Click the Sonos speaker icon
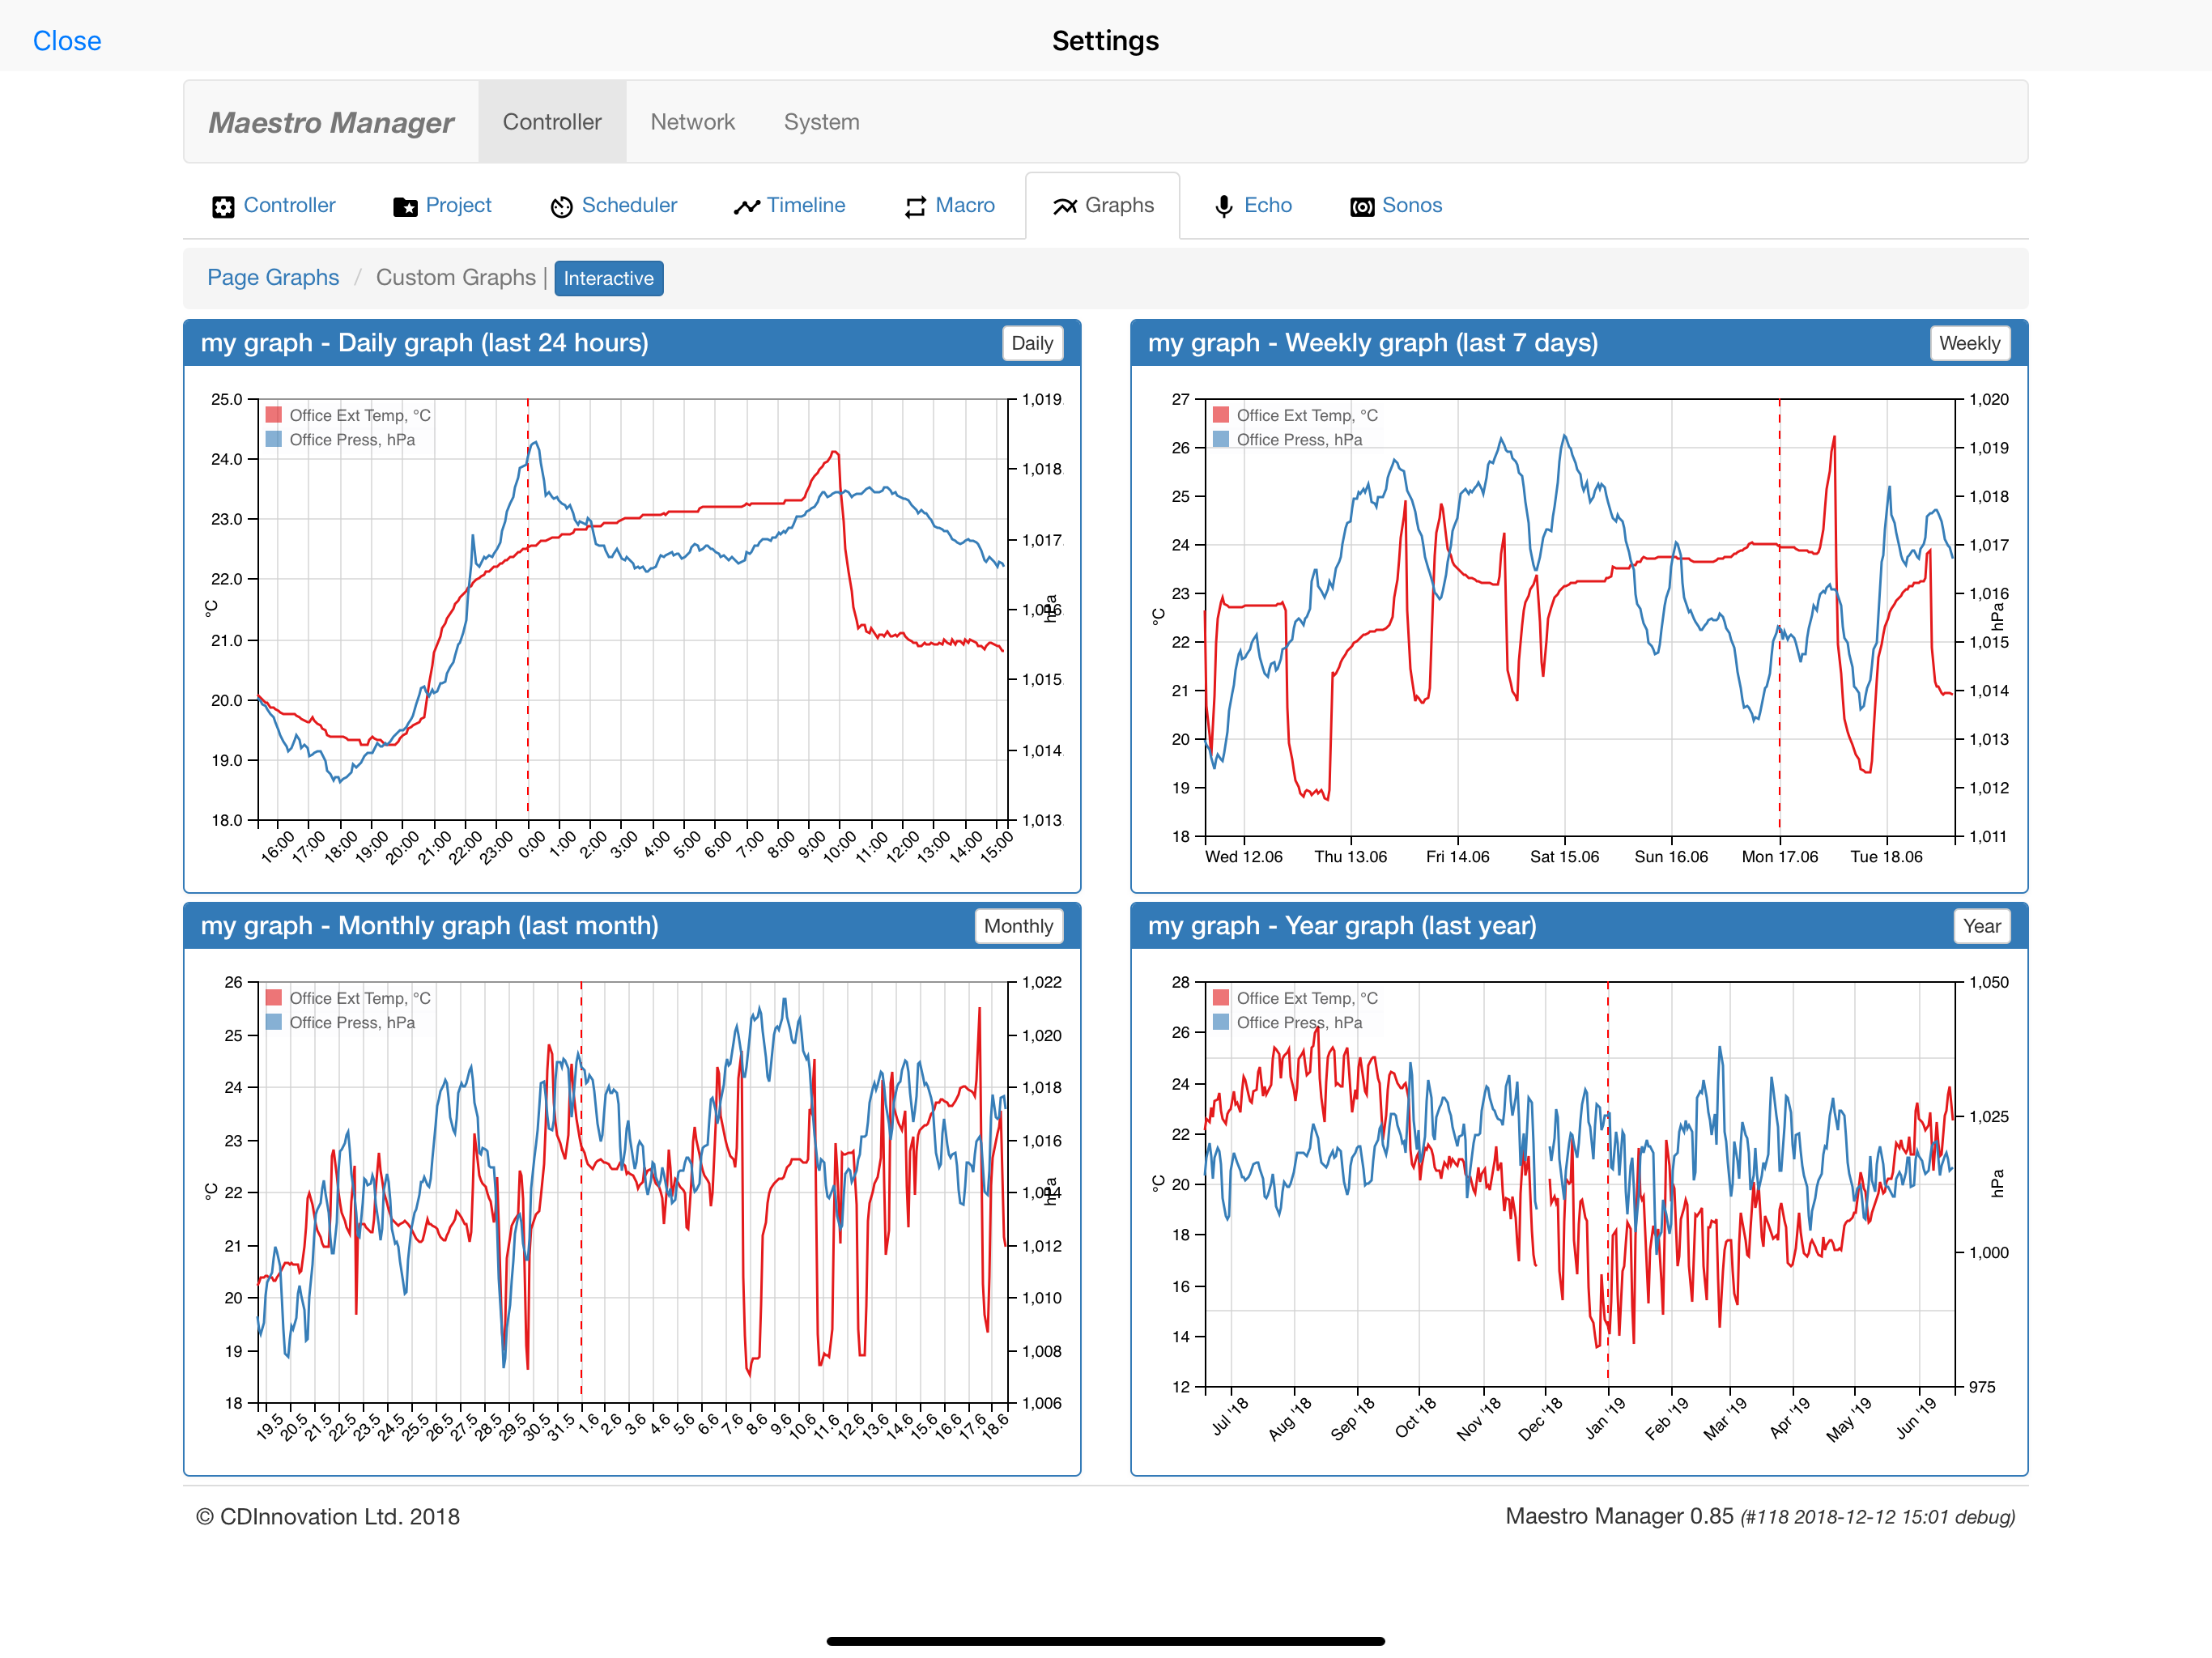The image size is (2212, 1658). point(1362,206)
